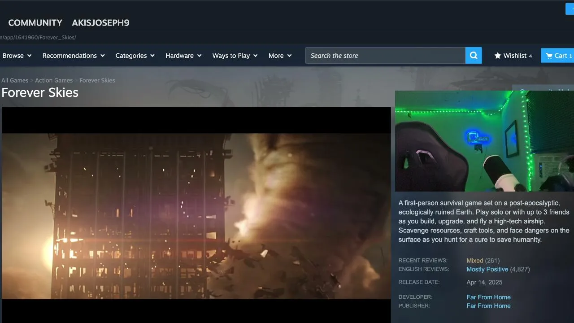Expand the Browse dropdown
The height and width of the screenshot is (323, 574).
click(17, 56)
